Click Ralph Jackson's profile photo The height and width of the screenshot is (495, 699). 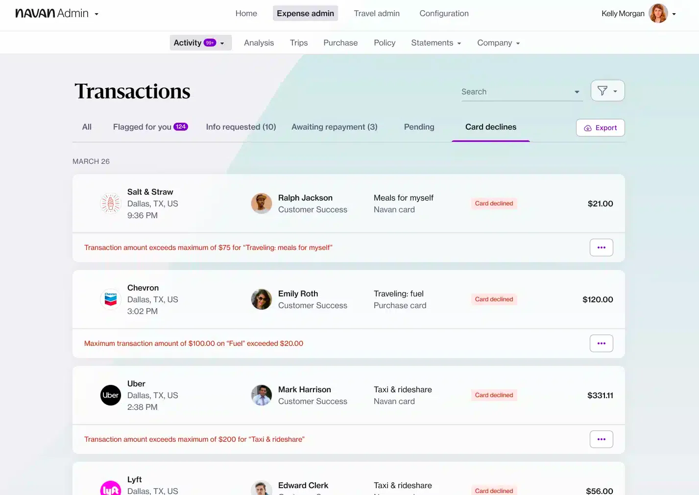pyautogui.click(x=262, y=203)
